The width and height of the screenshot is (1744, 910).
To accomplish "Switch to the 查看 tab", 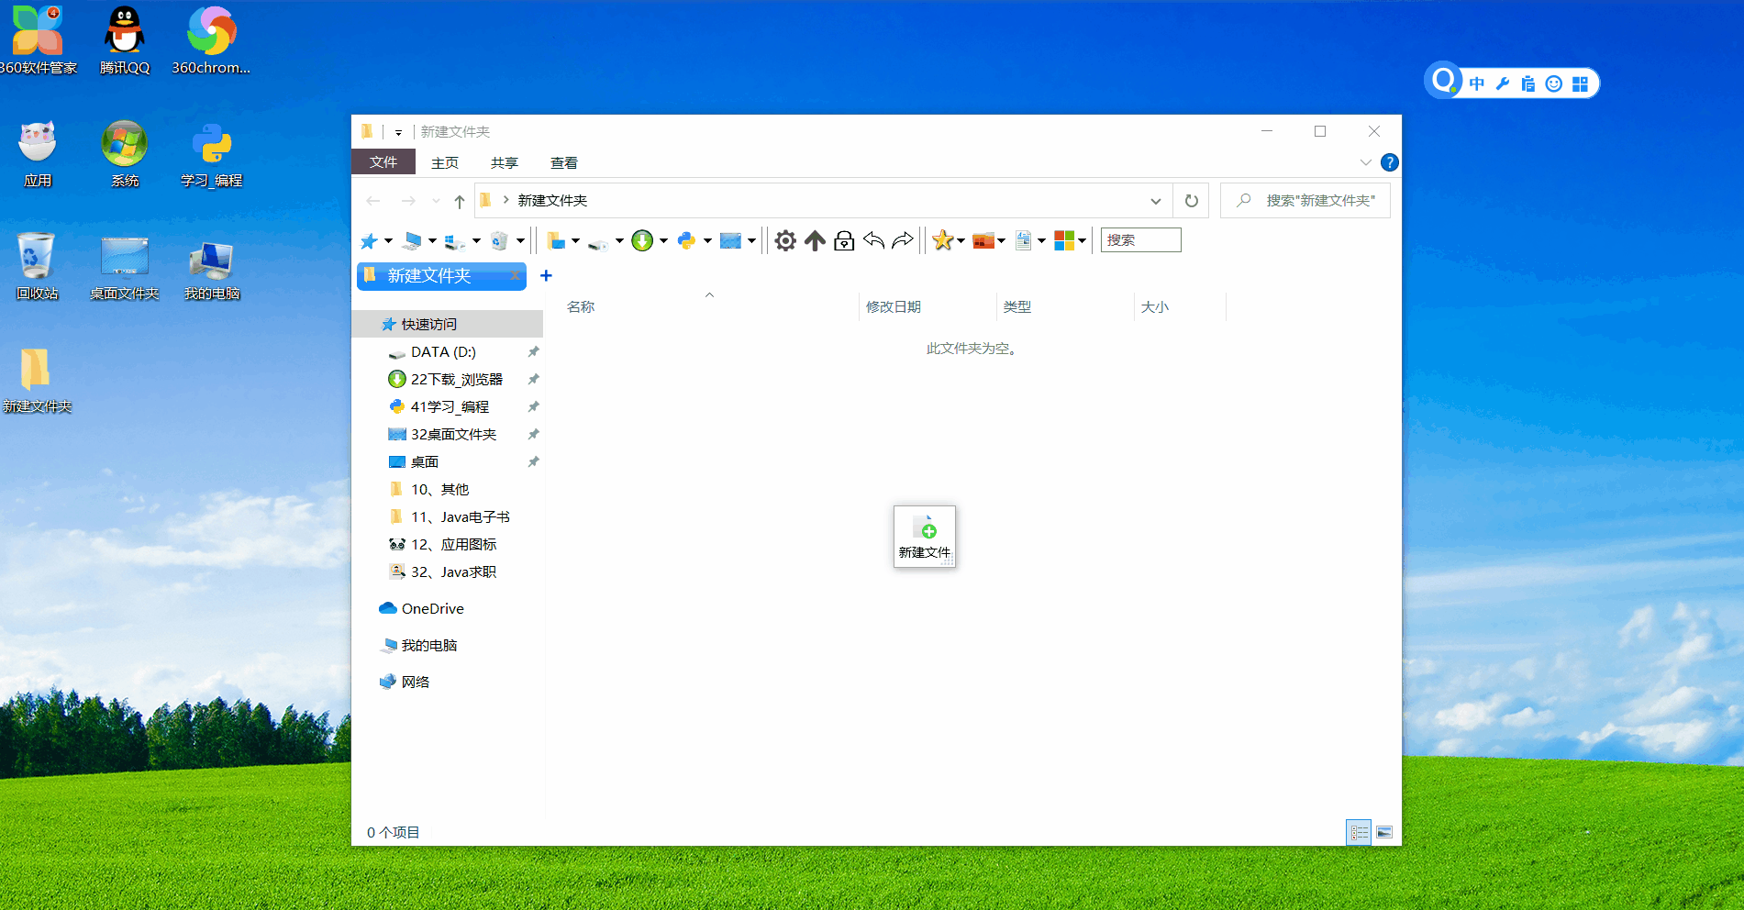I will pos(563,162).
